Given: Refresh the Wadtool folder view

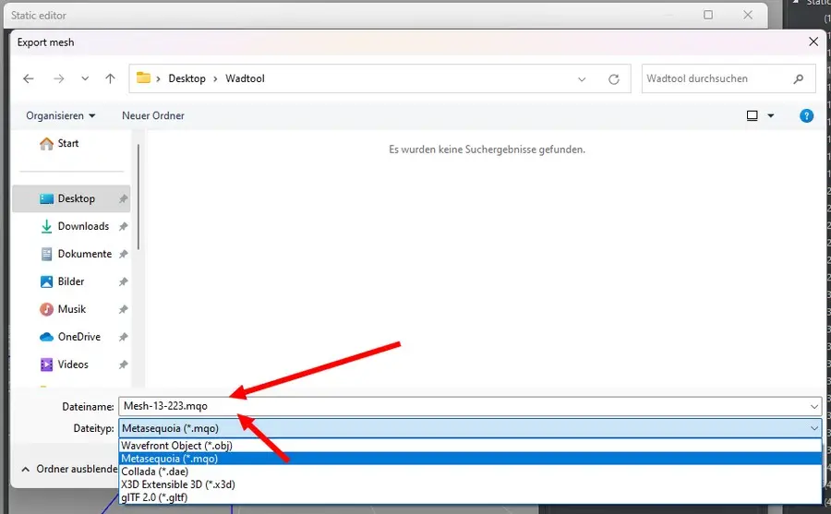Looking at the screenshot, I should coord(613,79).
